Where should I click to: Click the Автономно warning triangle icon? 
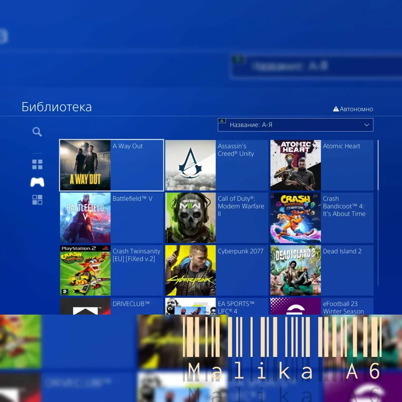(336, 109)
